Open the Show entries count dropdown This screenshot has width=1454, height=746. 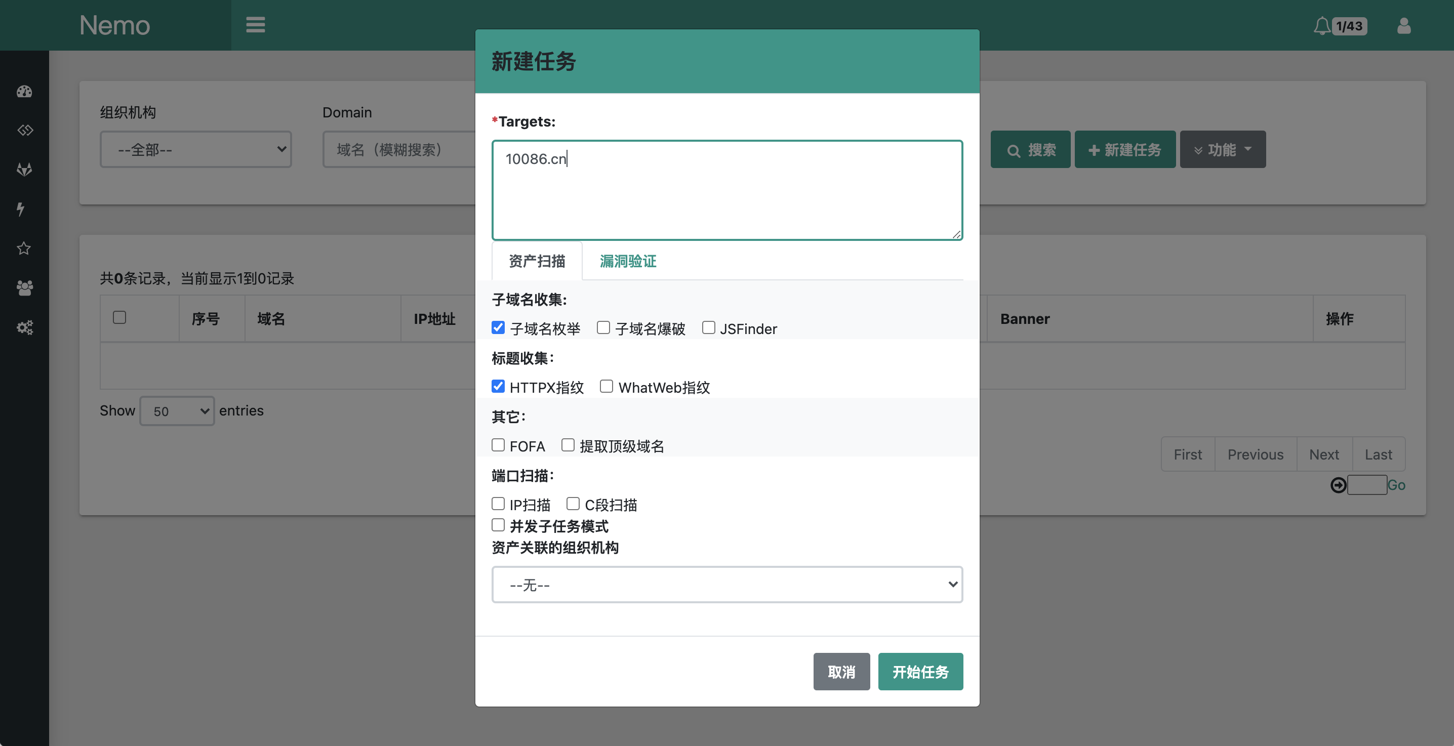pyautogui.click(x=177, y=411)
